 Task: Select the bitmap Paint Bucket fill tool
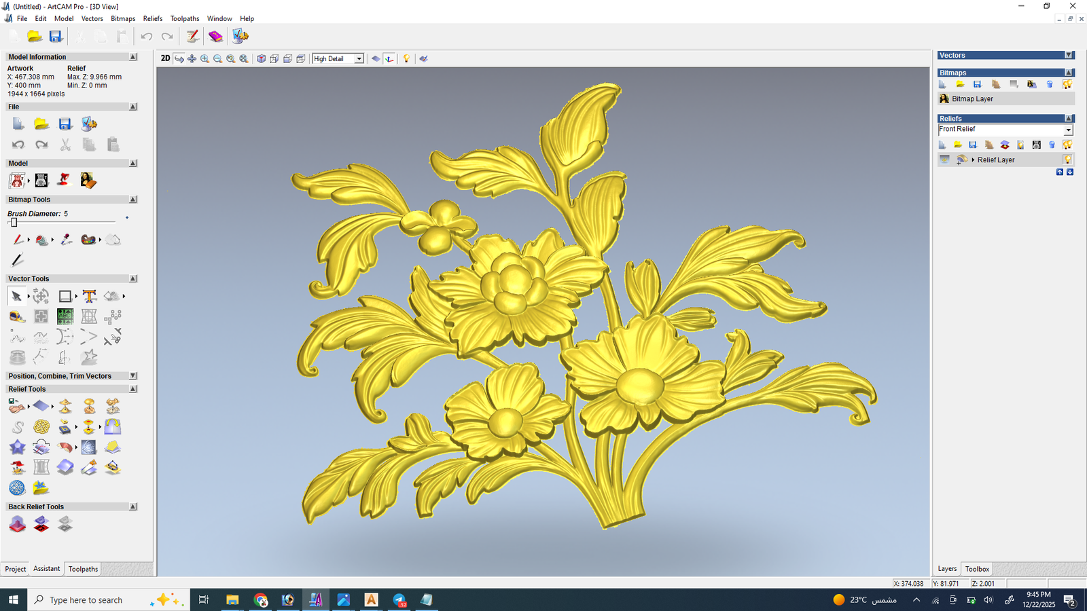(41, 240)
